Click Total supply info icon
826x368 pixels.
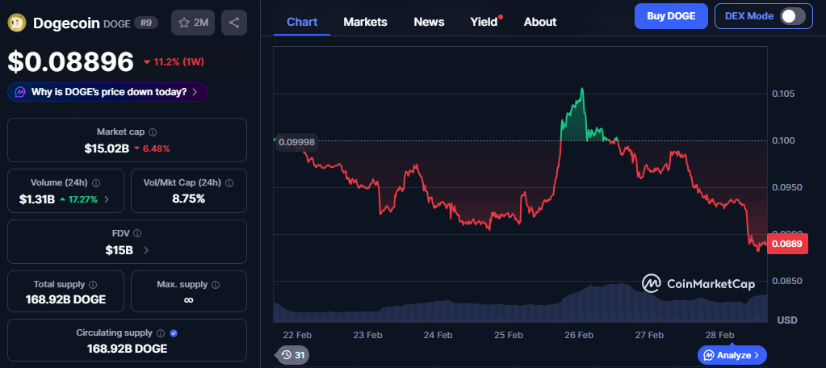(92, 285)
